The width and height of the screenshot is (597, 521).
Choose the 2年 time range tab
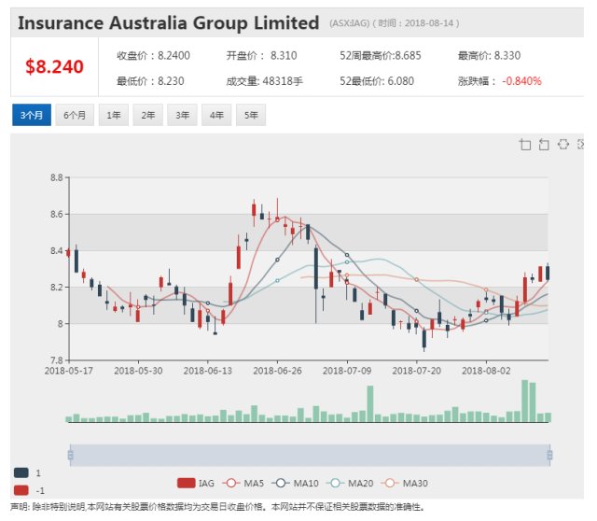[147, 116]
